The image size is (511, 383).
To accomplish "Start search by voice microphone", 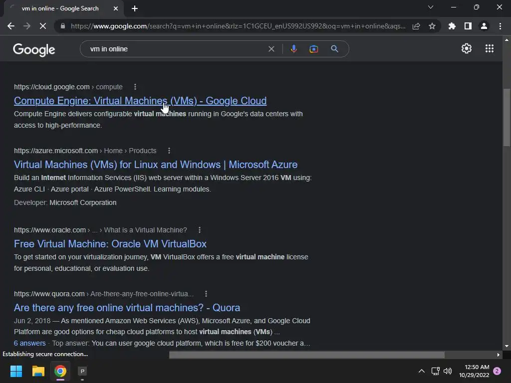I will coord(293,49).
